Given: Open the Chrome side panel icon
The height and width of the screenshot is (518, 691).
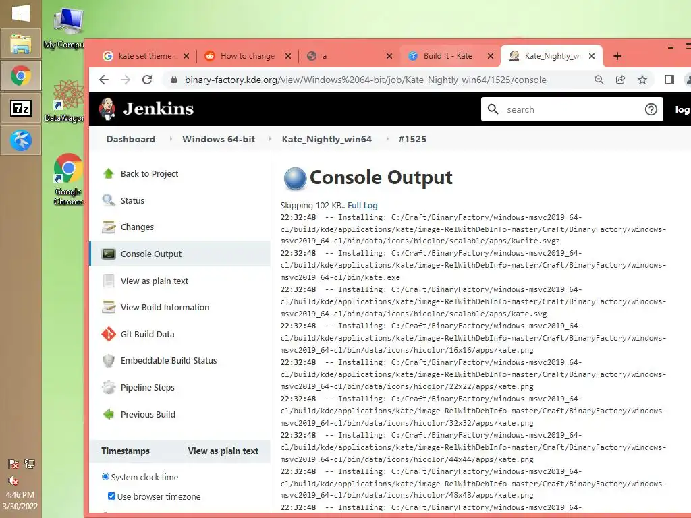Looking at the screenshot, I should 669,80.
